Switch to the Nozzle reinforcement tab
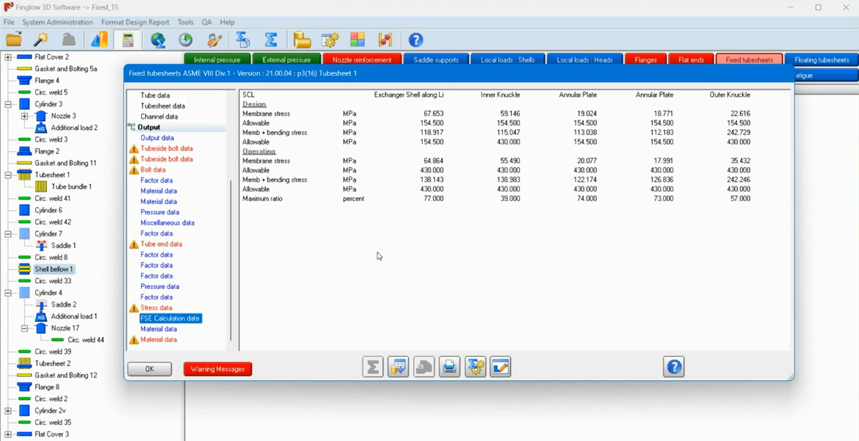859x441 pixels. click(x=362, y=59)
